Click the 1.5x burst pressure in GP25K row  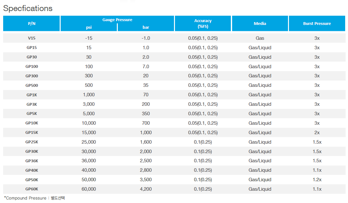(x=317, y=142)
